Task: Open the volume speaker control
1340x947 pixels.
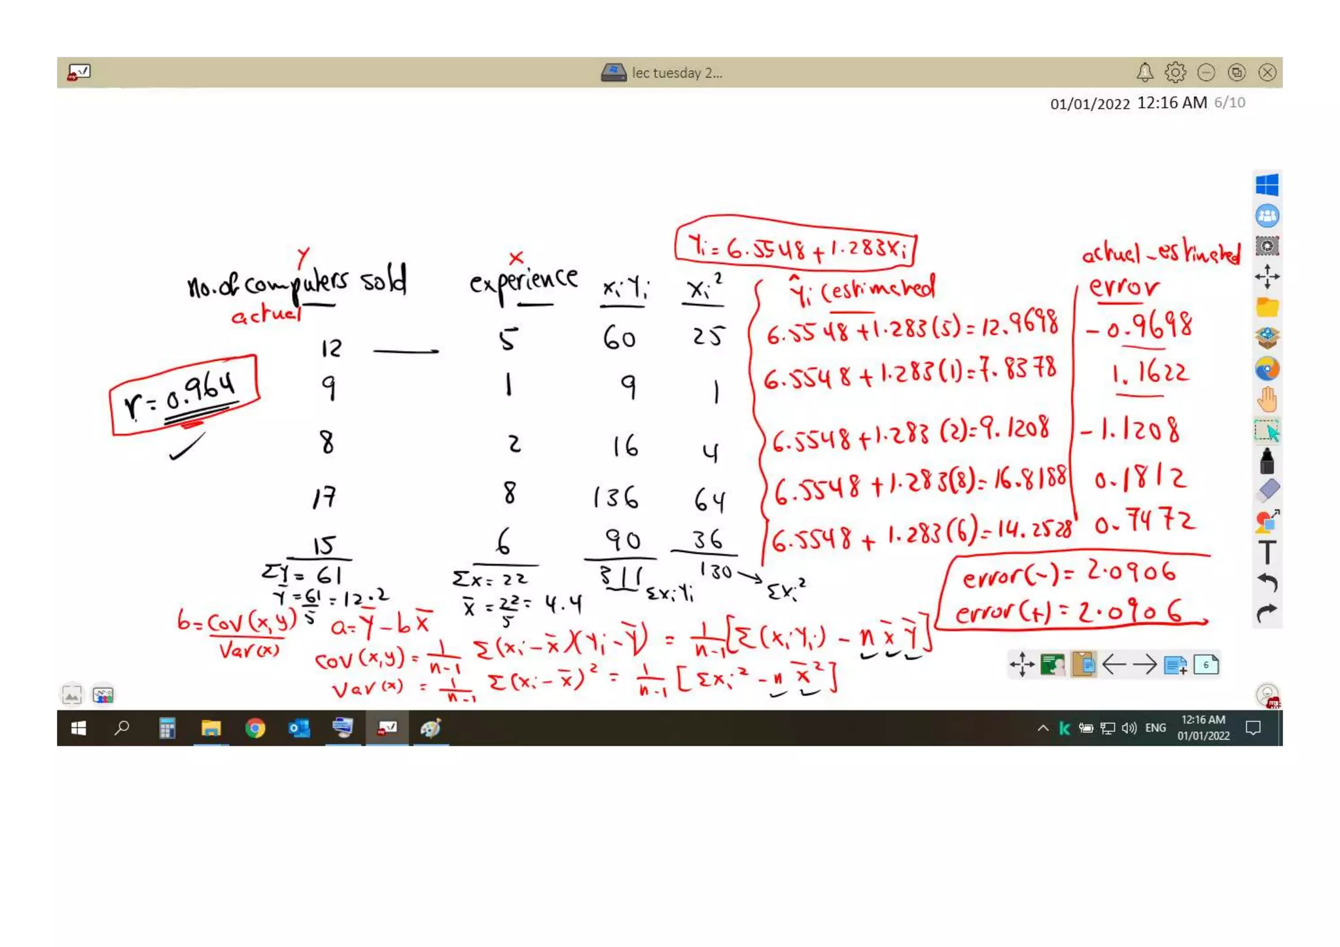Action: 1129,728
